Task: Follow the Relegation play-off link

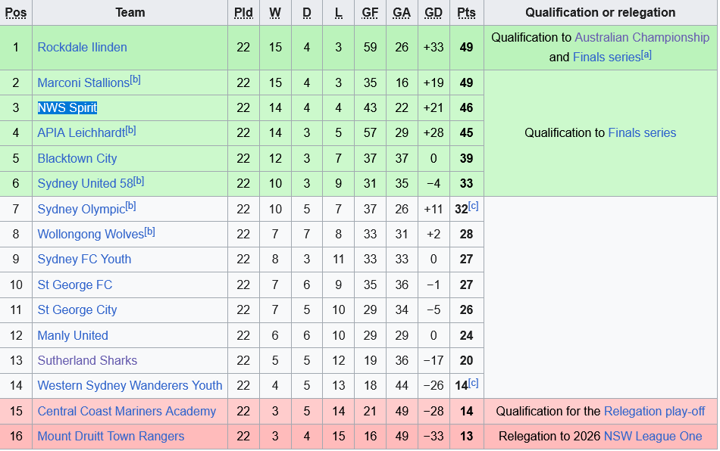Action: [654, 411]
